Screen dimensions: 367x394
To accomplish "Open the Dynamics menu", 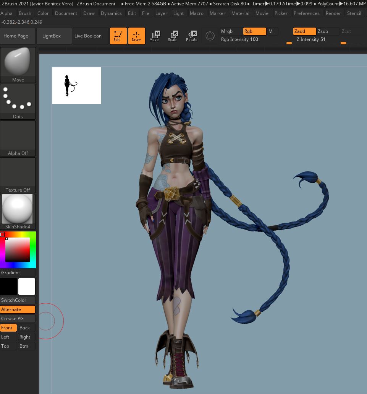I will [111, 13].
